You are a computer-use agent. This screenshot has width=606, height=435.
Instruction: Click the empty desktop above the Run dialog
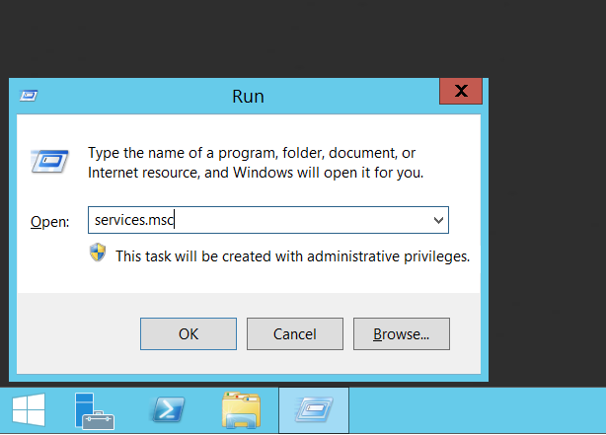coord(296,39)
